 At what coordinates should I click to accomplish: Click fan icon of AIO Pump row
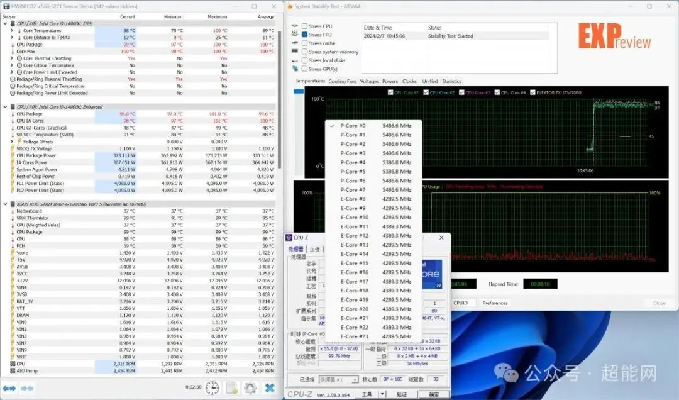coord(13,371)
